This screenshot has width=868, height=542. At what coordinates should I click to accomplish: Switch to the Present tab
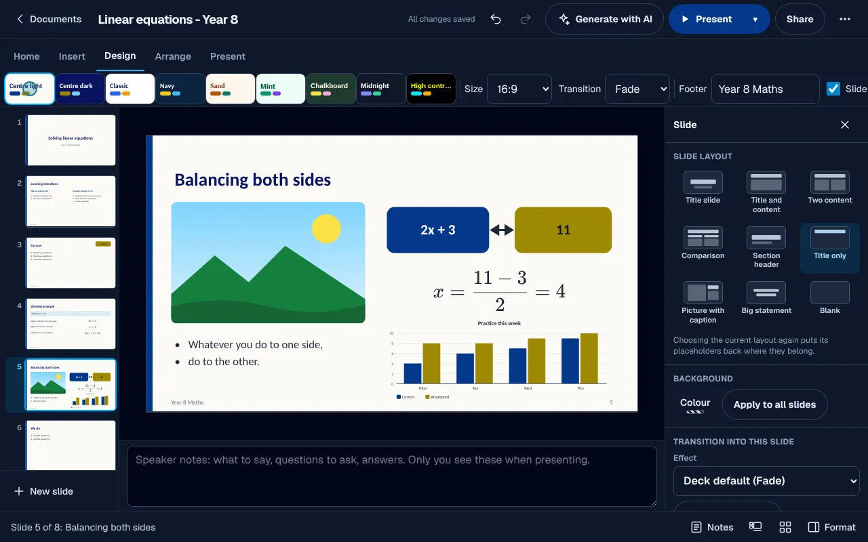(228, 56)
